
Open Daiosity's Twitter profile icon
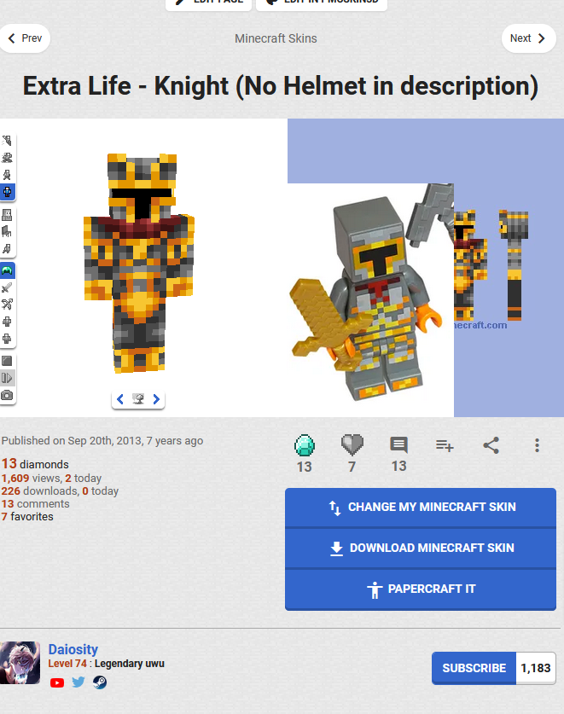click(78, 682)
